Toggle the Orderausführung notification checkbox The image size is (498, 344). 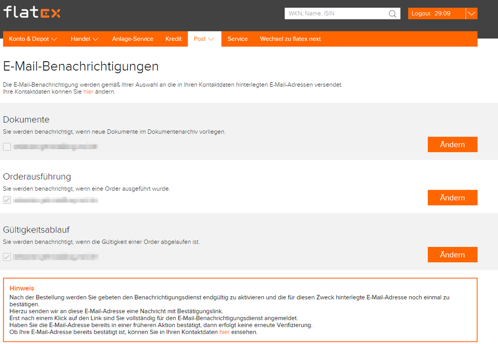coord(7,200)
